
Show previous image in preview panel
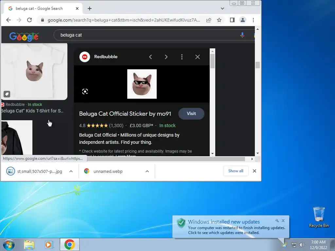point(150,57)
